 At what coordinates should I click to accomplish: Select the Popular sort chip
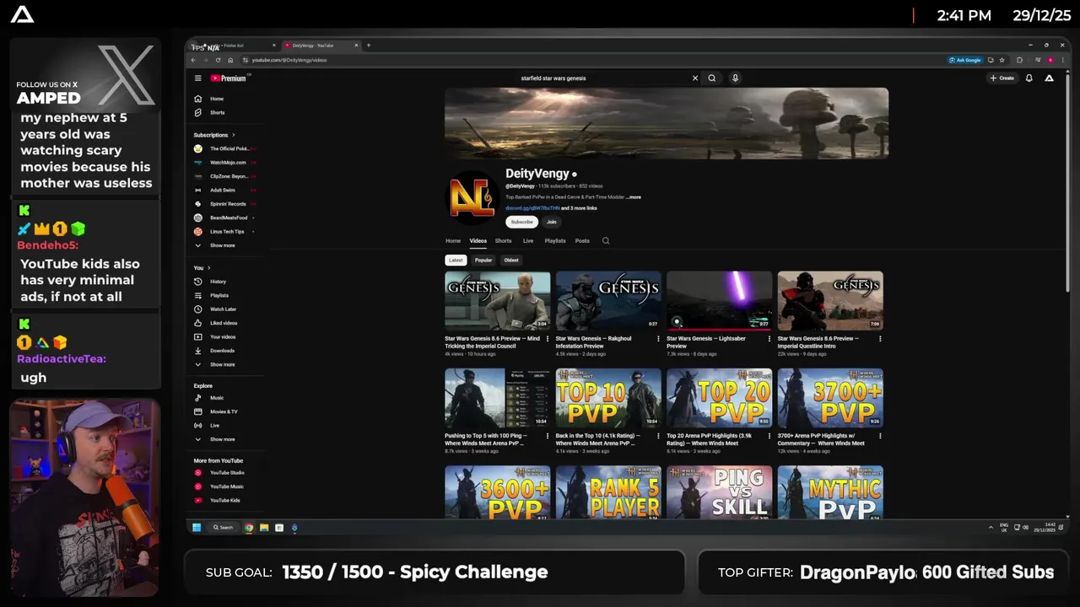tap(483, 261)
